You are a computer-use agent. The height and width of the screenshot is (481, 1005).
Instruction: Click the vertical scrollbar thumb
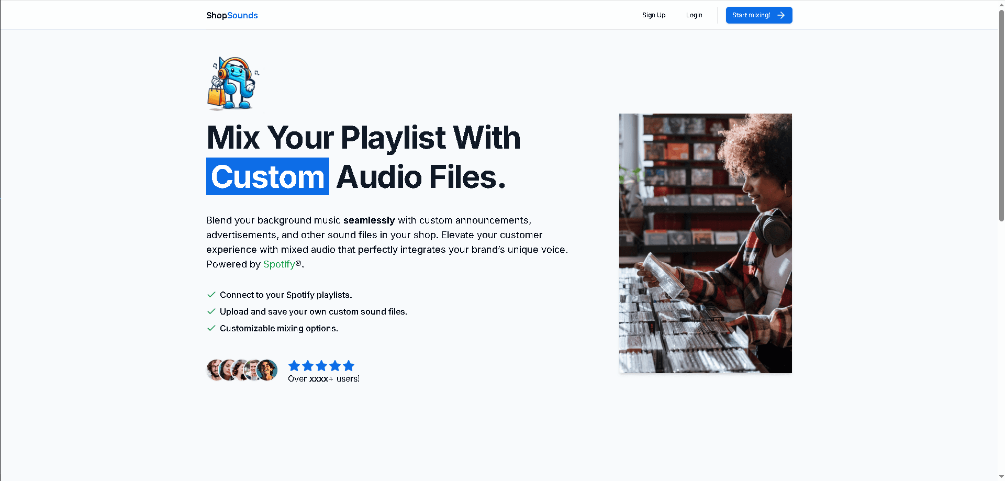(1001, 115)
